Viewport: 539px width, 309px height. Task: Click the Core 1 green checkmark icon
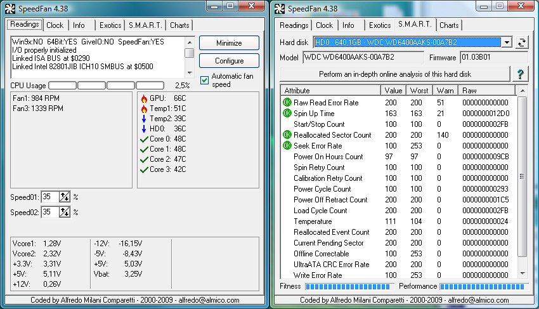(x=144, y=150)
